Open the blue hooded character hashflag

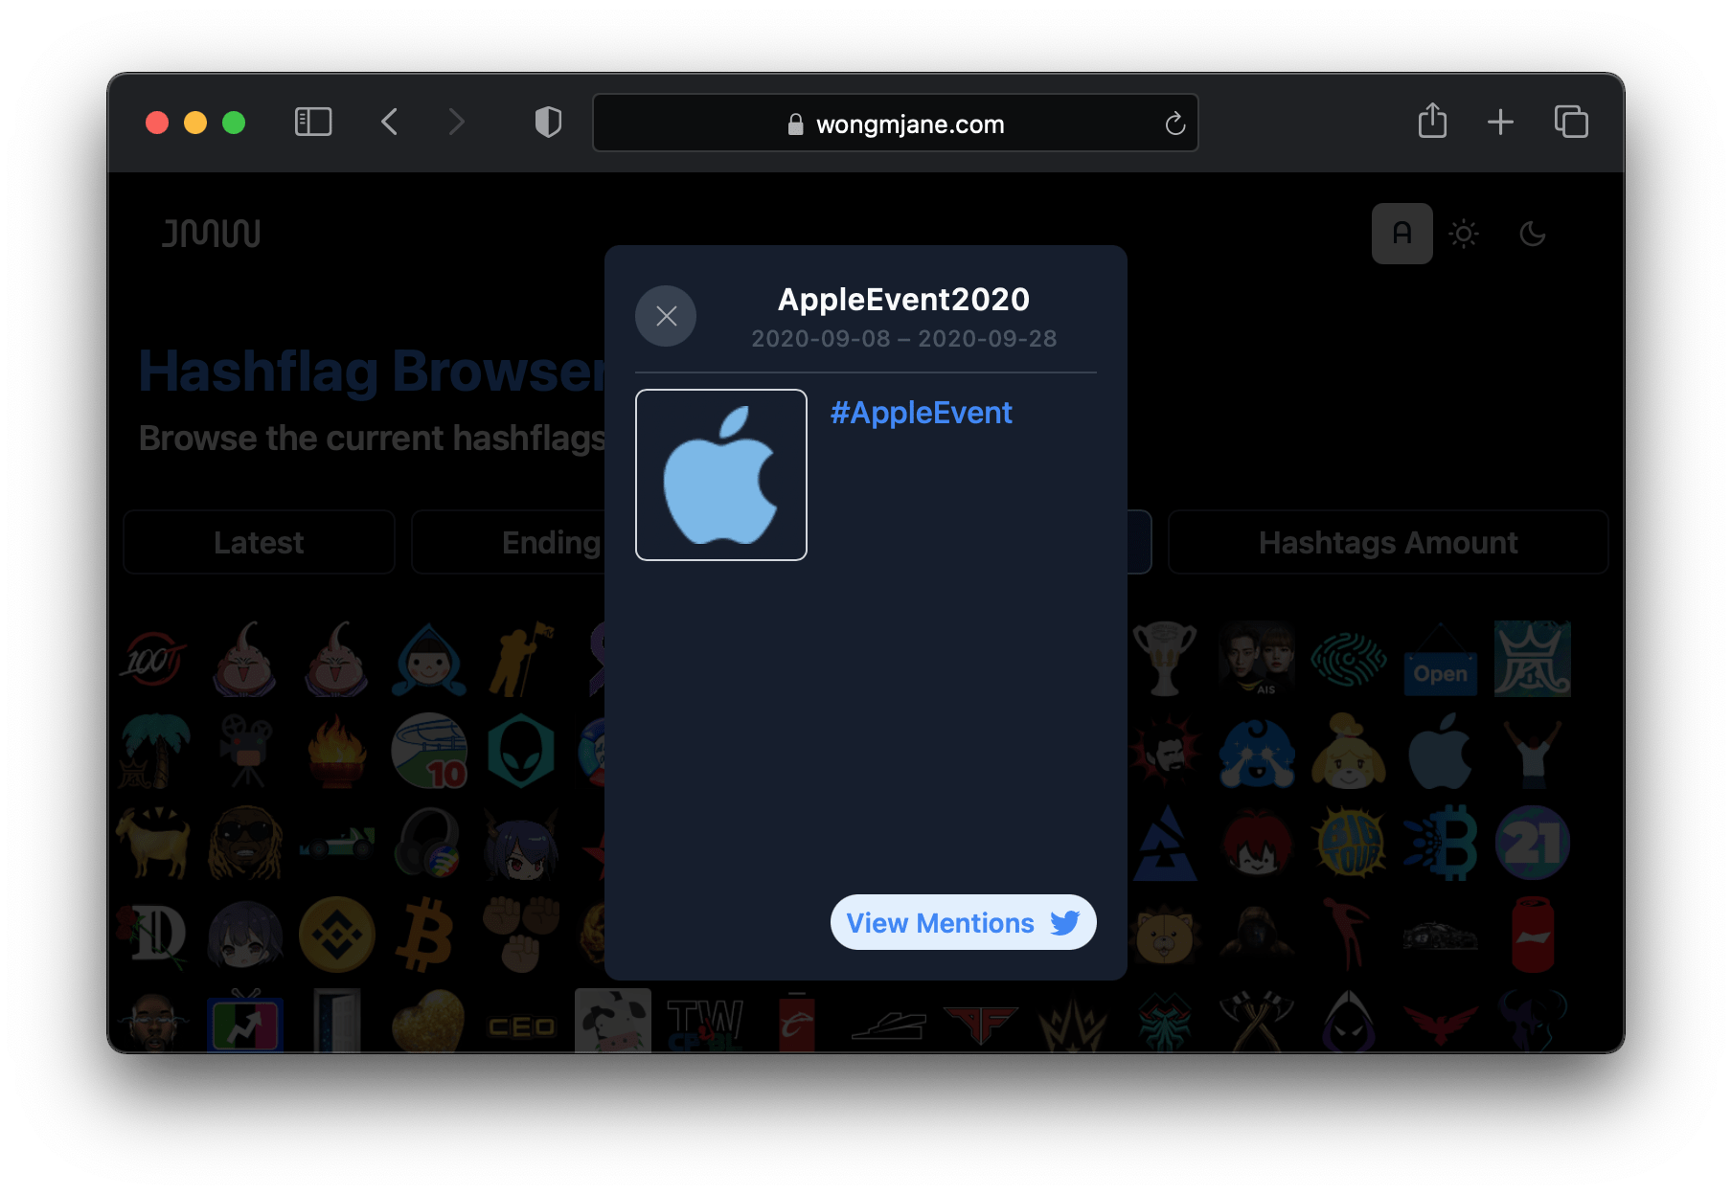(x=428, y=659)
